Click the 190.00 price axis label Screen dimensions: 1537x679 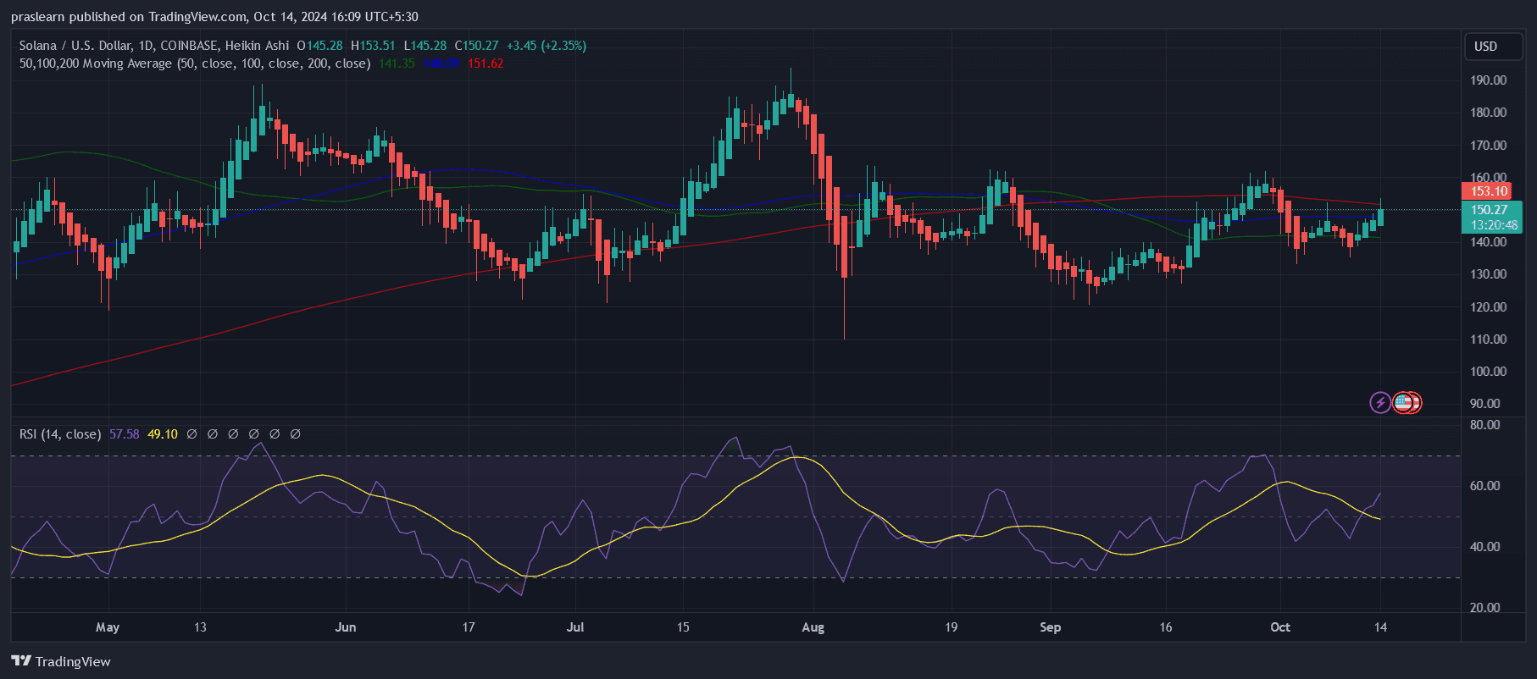point(1489,80)
